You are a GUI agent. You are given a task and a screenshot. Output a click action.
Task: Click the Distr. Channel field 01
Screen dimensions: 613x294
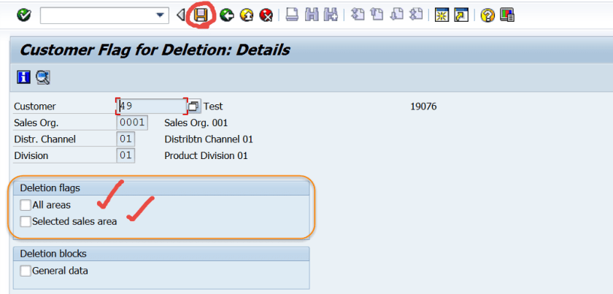click(x=126, y=139)
